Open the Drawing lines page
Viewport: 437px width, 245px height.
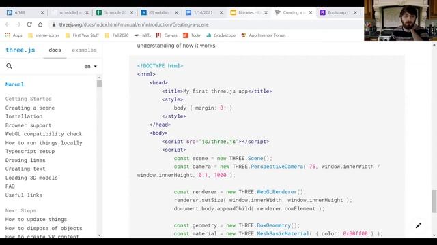click(25, 161)
